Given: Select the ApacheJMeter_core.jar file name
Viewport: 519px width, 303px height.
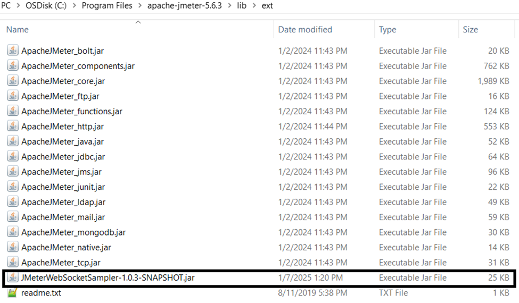Looking at the screenshot, I should tap(63, 81).
